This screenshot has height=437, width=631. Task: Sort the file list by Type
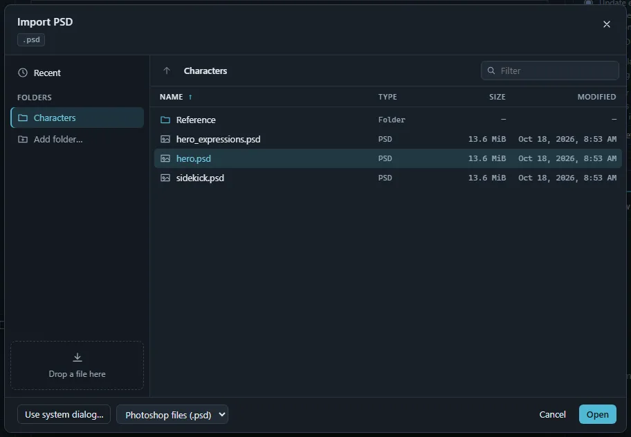click(x=387, y=97)
